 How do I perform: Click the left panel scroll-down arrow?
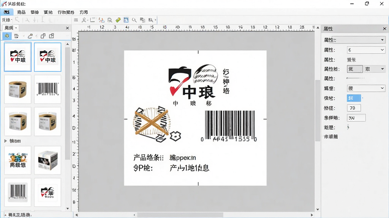(x=68, y=209)
